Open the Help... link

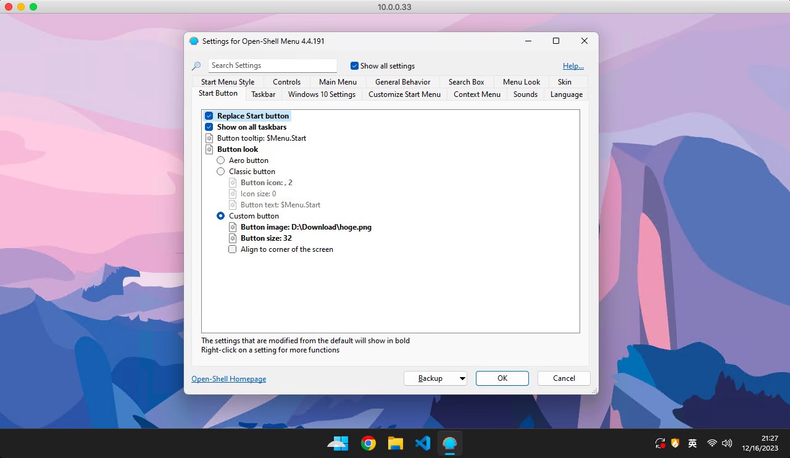coord(573,66)
